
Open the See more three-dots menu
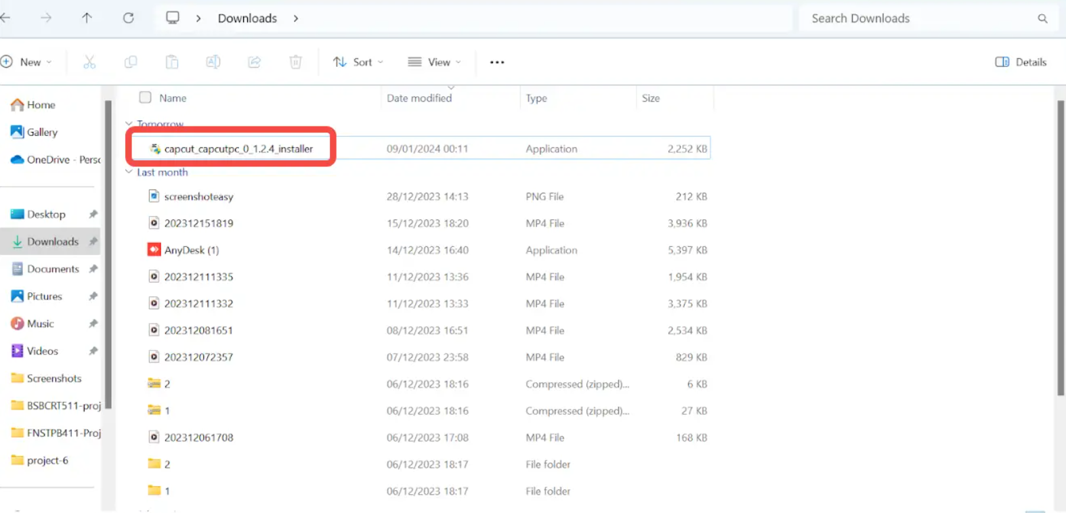[x=497, y=62]
